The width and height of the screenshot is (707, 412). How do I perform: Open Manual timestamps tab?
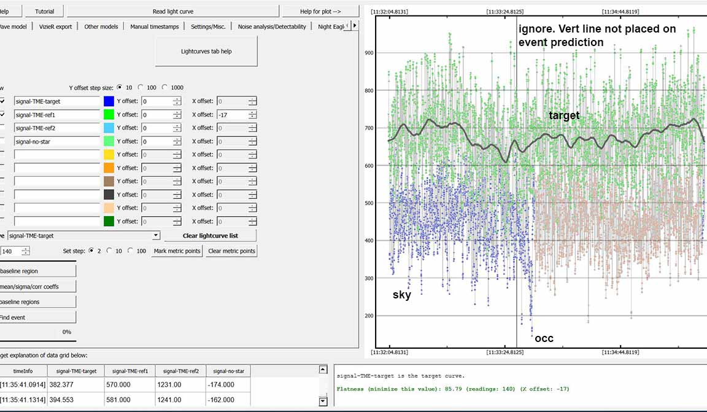click(x=155, y=26)
